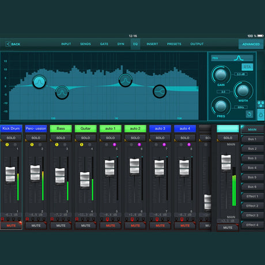The width and height of the screenshot is (265, 265).
Task: Select the highlighted first EQ band node
Action: pos(39,82)
